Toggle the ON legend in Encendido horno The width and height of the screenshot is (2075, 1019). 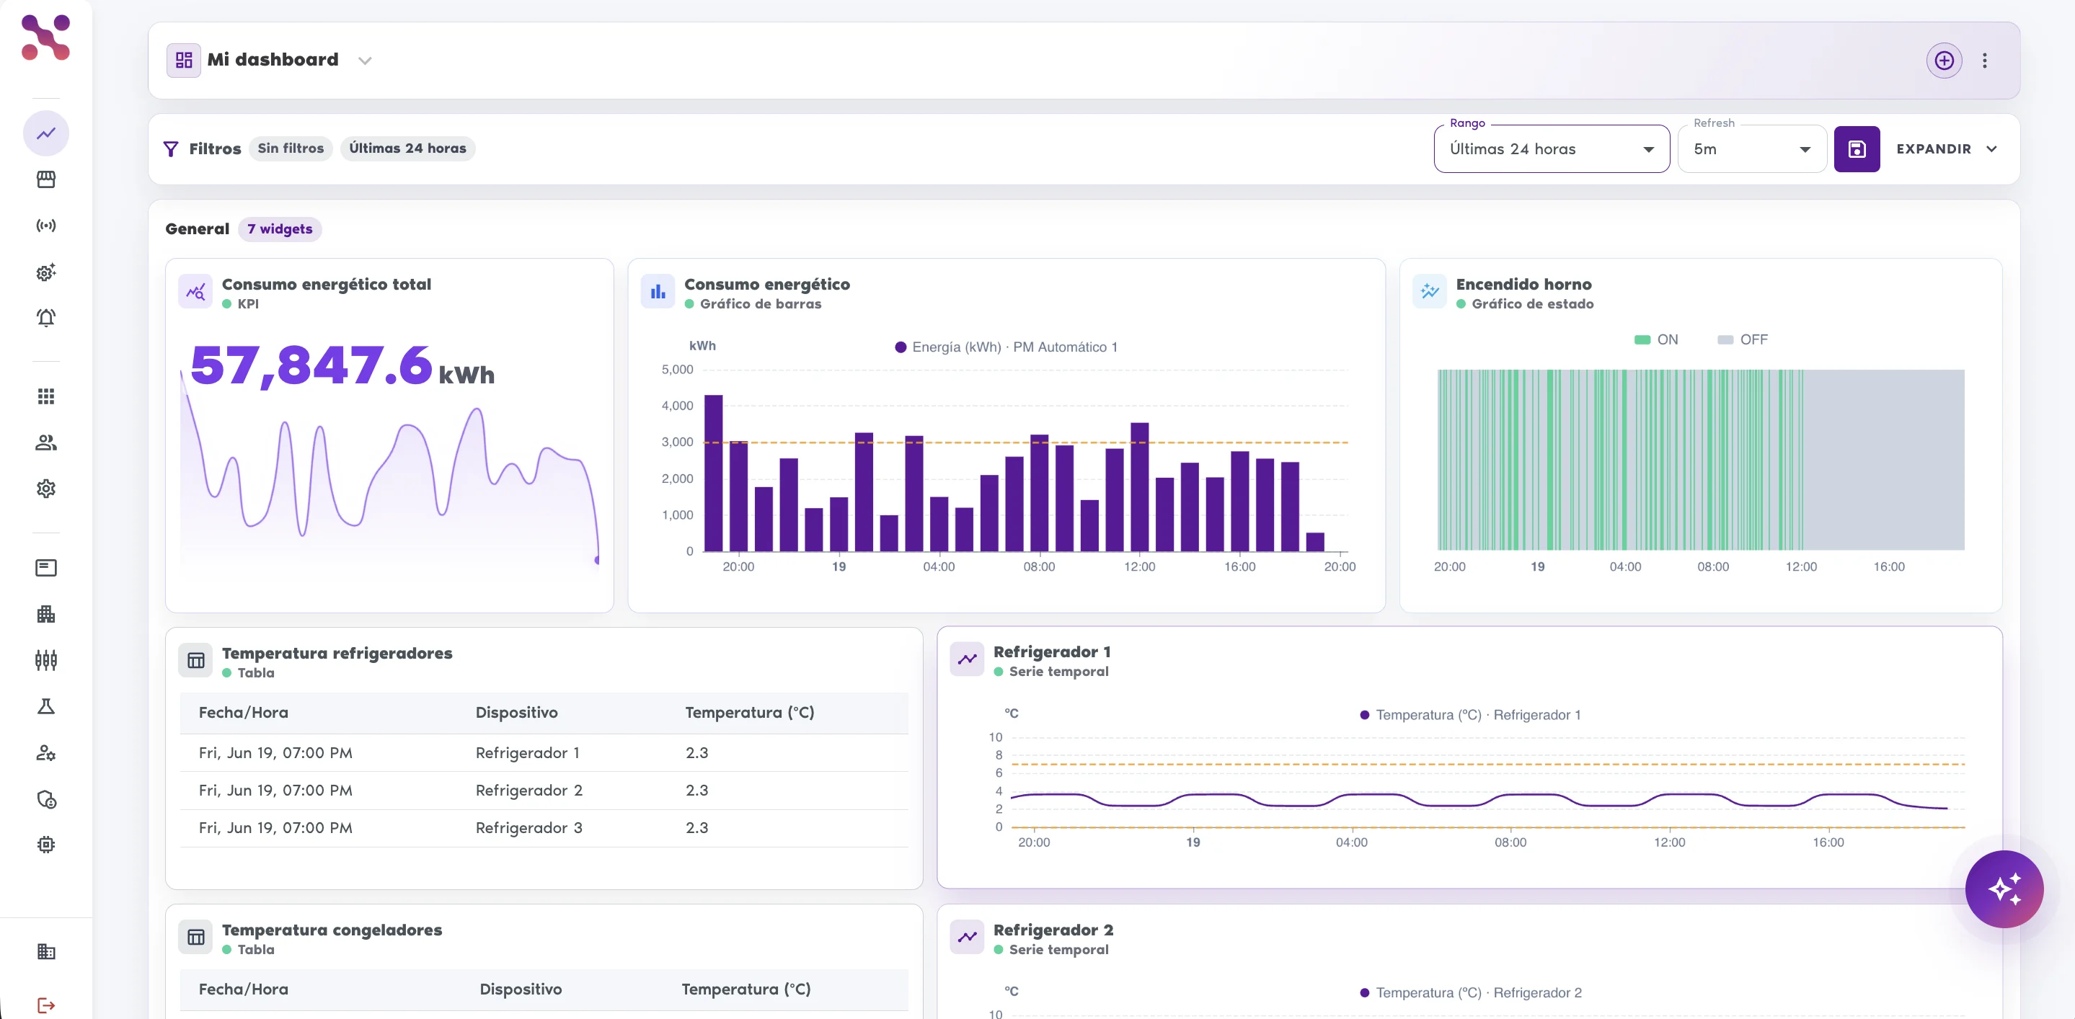1655,339
